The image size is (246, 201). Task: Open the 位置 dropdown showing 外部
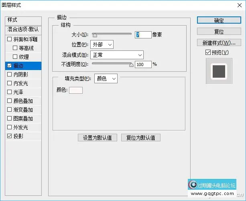pyautogui.click(x=102, y=44)
